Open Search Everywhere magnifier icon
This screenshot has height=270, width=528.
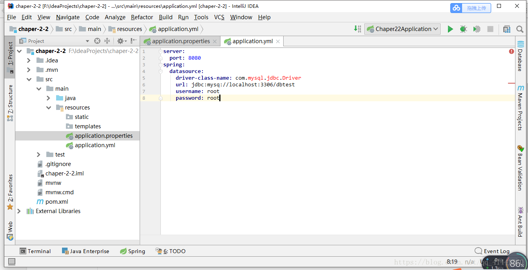click(520, 29)
